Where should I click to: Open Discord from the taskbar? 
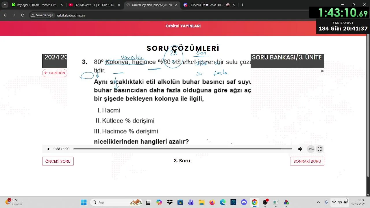tap(244, 202)
